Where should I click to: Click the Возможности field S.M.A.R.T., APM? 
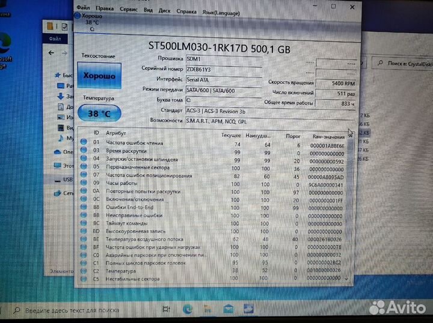(x=270, y=121)
